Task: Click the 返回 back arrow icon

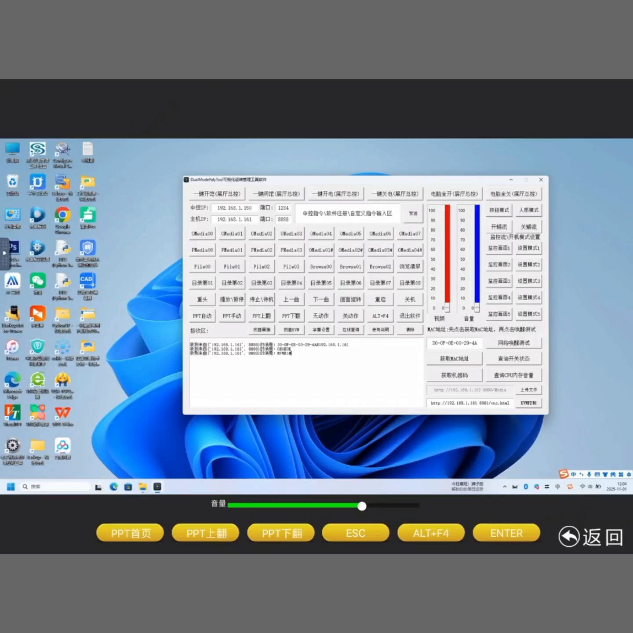Action: [x=569, y=537]
